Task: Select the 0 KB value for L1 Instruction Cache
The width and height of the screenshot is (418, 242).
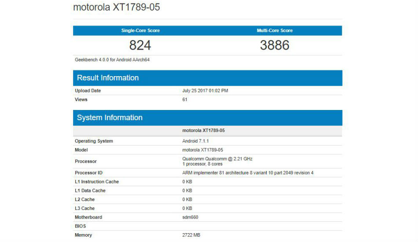Action: coord(187,181)
